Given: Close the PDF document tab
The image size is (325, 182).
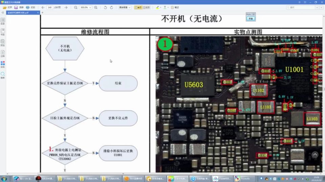Looking at the screenshot, I should pyautogui.click(x=38, y=12).
